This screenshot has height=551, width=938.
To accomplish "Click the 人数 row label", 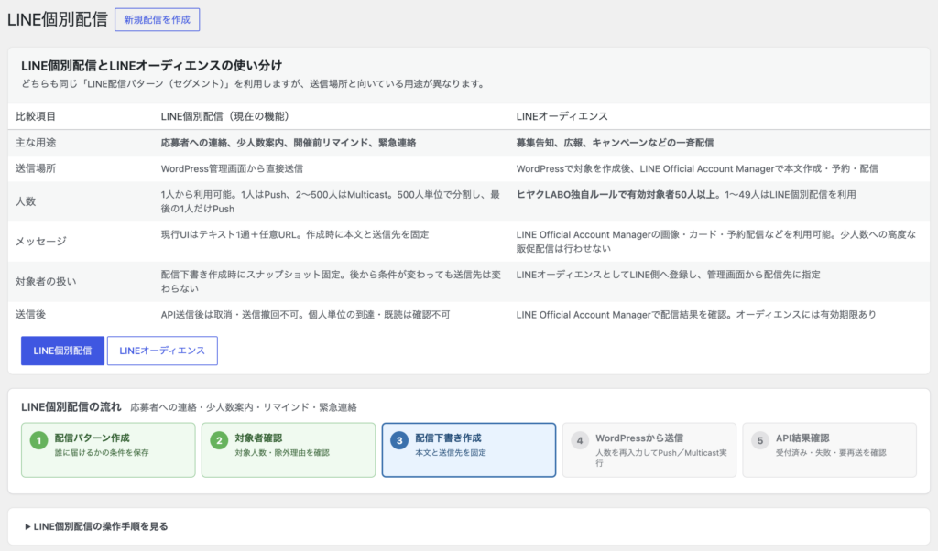I will [25, 201].
